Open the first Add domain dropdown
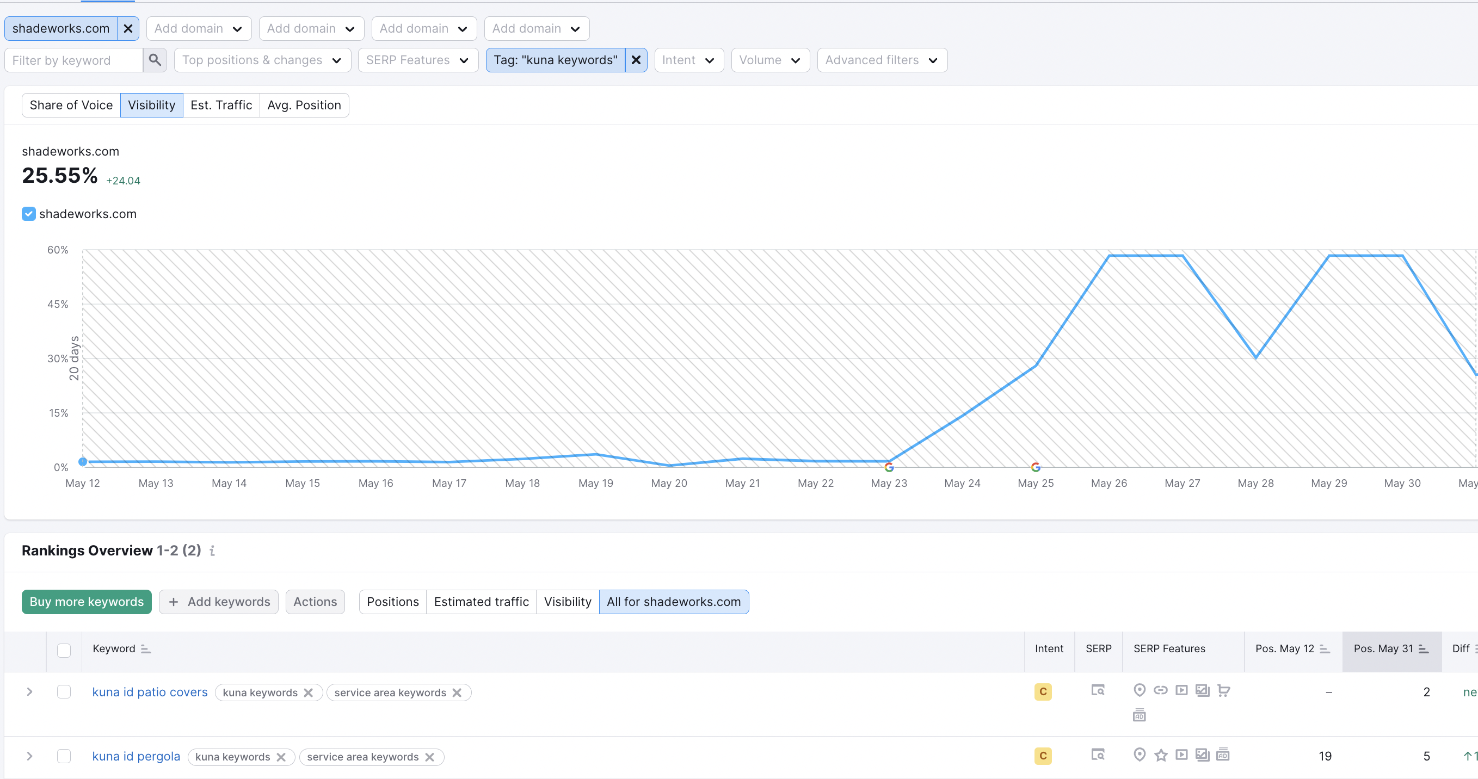 click(199, 29)
